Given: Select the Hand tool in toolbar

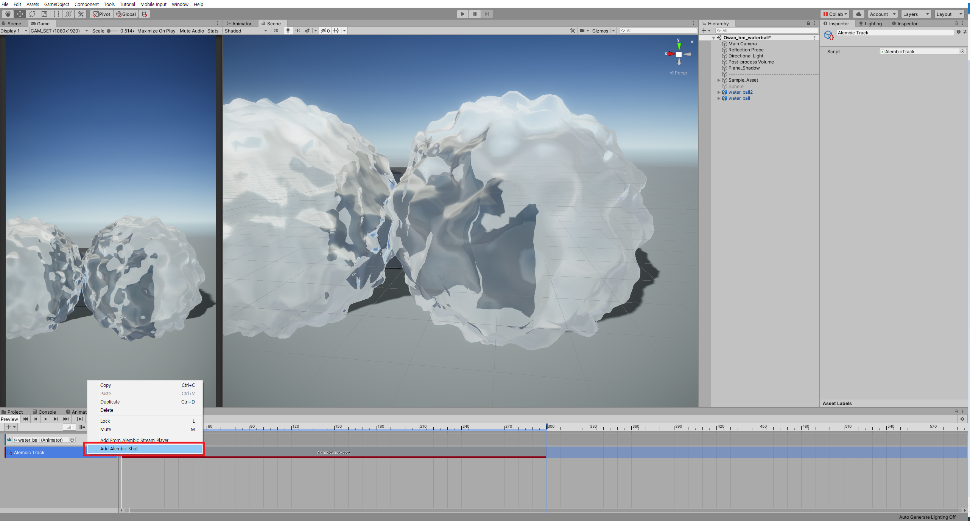Looking at the screenshot, I should [8, 14].
